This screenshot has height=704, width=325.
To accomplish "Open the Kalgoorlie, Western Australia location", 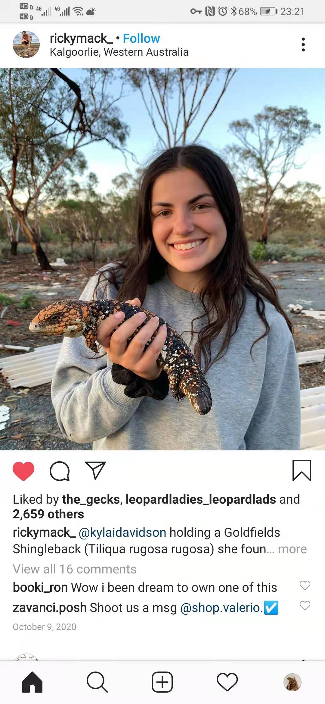I will [119, 52].
